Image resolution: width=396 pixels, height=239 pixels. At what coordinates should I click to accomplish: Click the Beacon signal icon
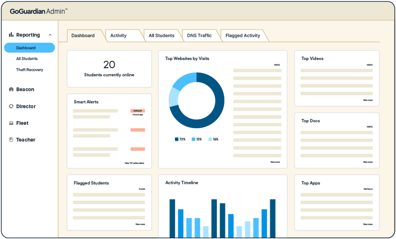point(11,89)
